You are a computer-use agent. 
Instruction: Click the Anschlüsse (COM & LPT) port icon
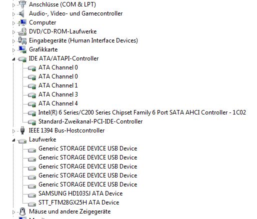pos(22,4)
